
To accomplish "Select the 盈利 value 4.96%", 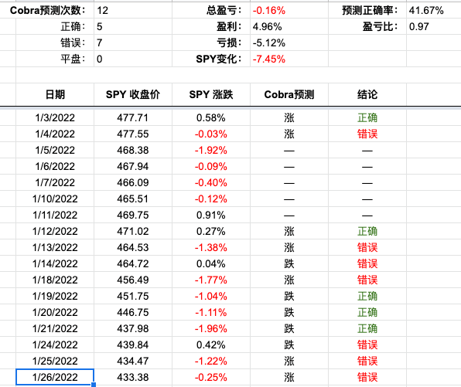I will click(x=267, y=27).
